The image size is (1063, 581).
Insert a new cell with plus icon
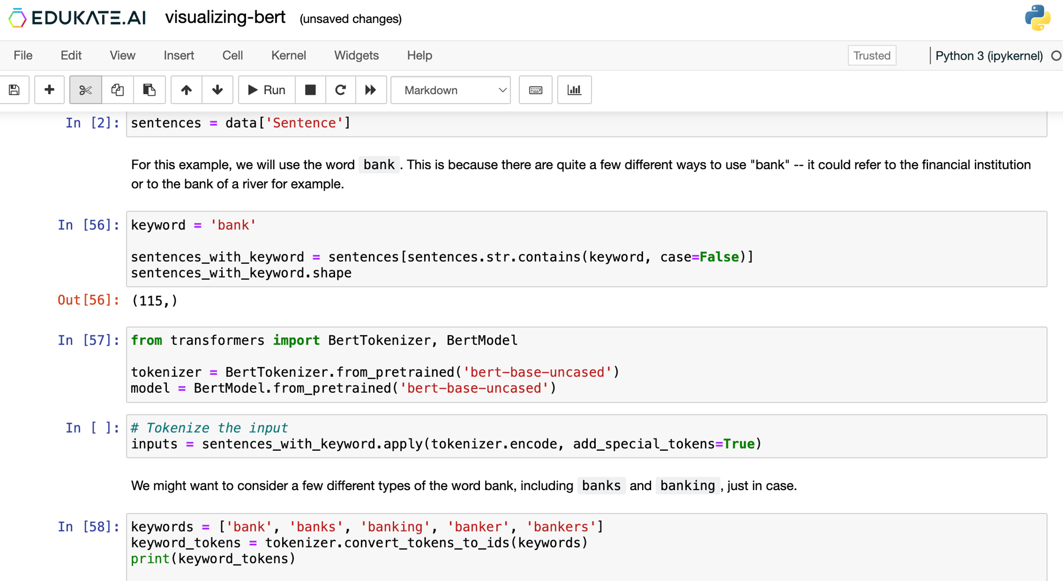pyautogui.click(x=49, y=90)
